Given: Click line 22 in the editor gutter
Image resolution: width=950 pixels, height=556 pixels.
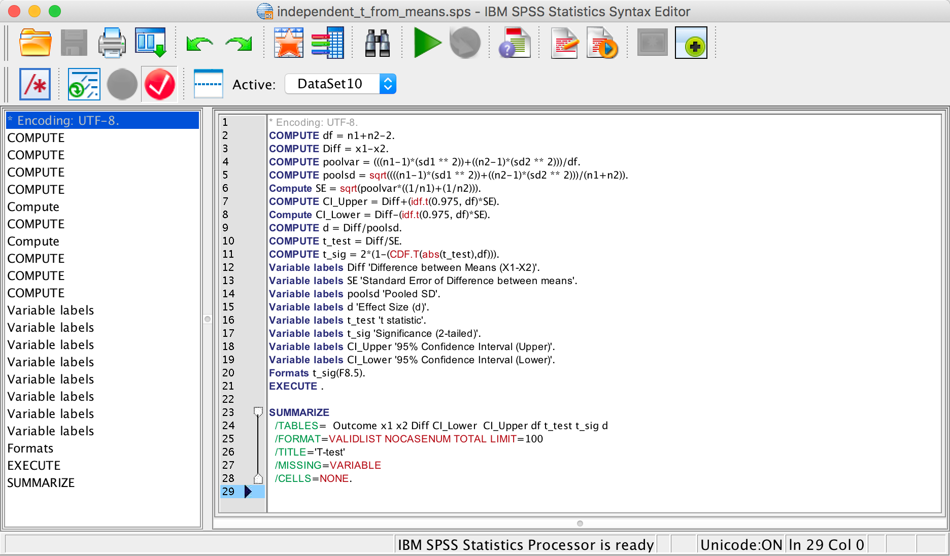Looking at the screenshot, I should tap(228, 399).
